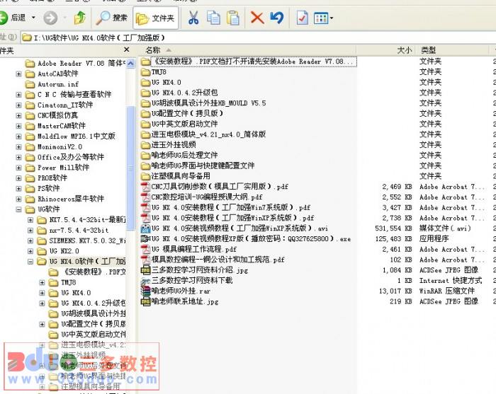The height and width of the screenshot is (394, 496).
Task: Select WinXP系统版 installation tutorial pdf
Action: point(227,218)
